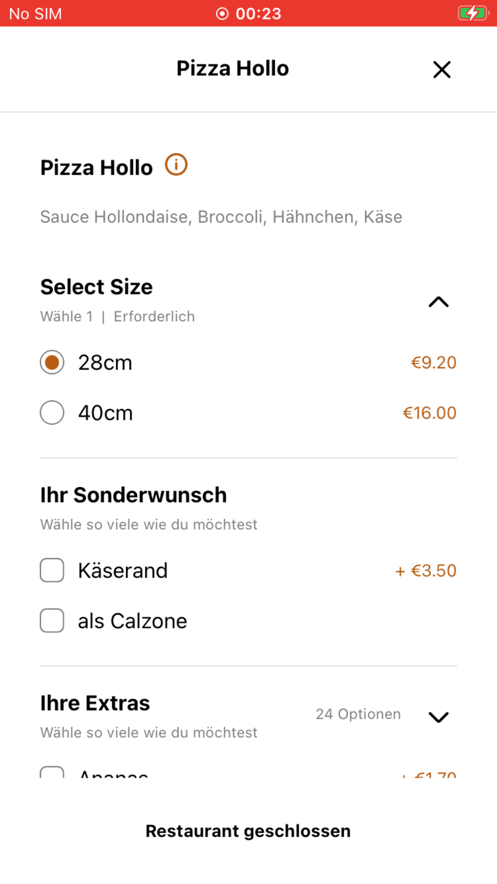
Task: Tap the No SIM status text
Action: click(x=35, y=14)
